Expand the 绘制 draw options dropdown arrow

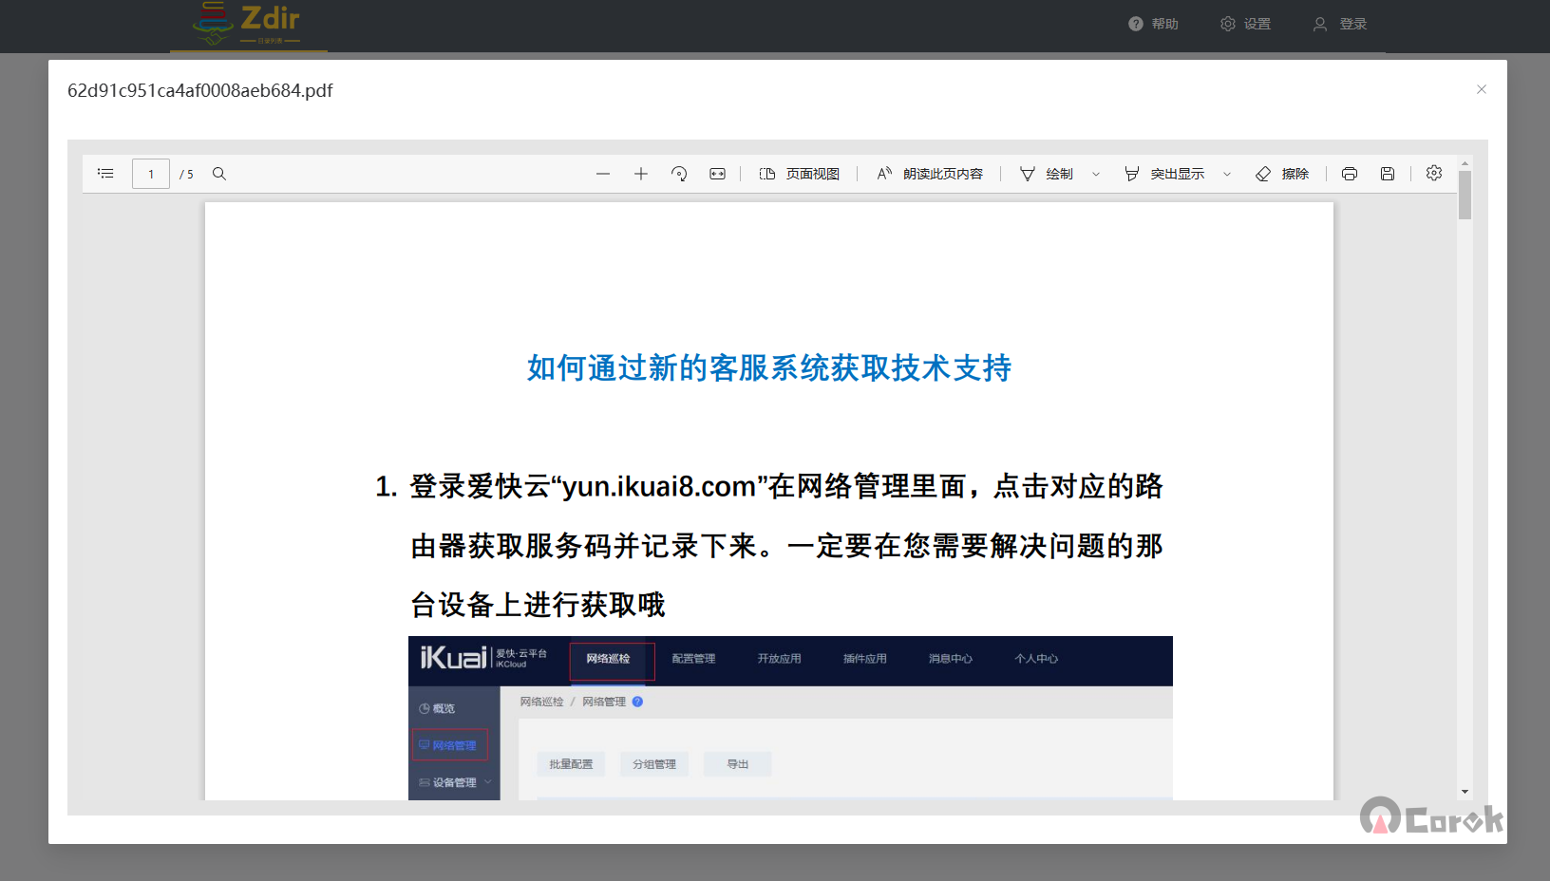(x=1096, y=175)
